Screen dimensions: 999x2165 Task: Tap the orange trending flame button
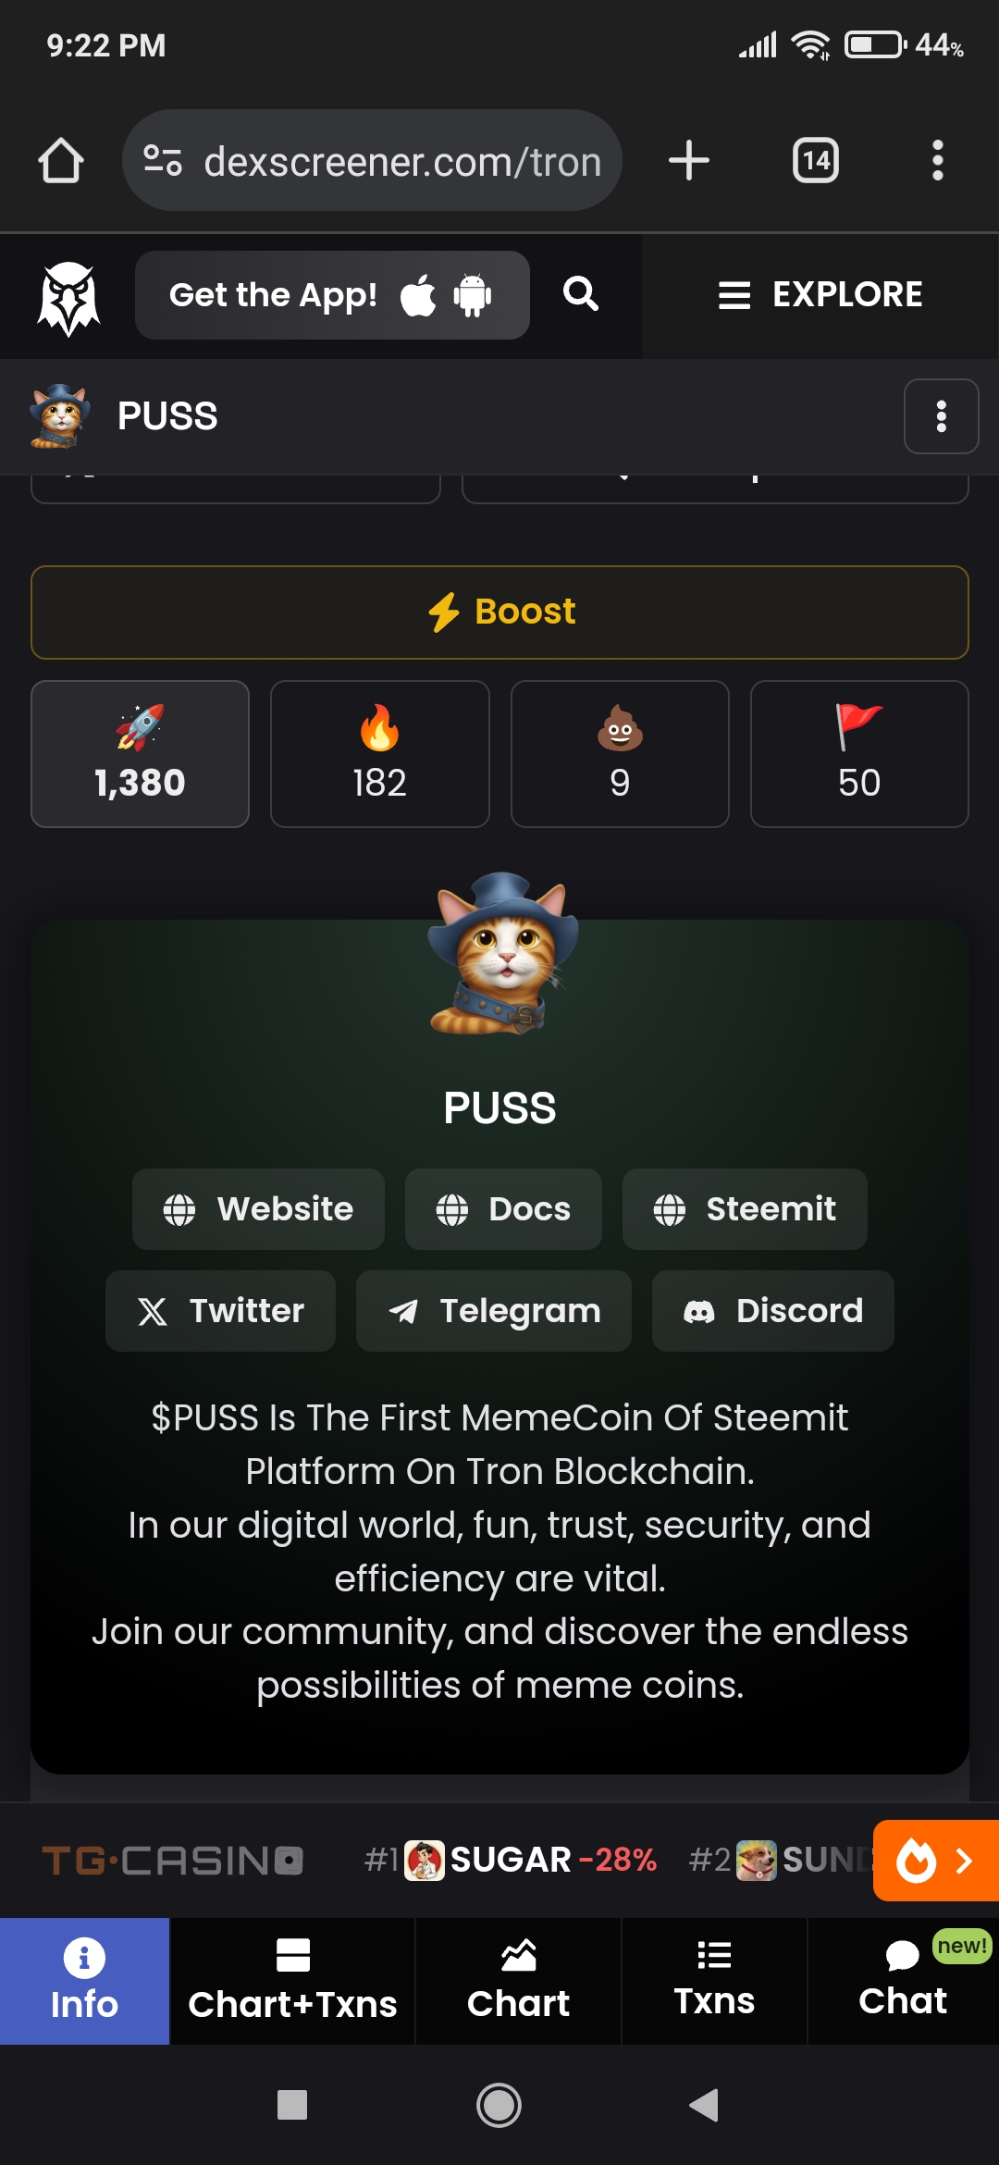point(936,1860)
